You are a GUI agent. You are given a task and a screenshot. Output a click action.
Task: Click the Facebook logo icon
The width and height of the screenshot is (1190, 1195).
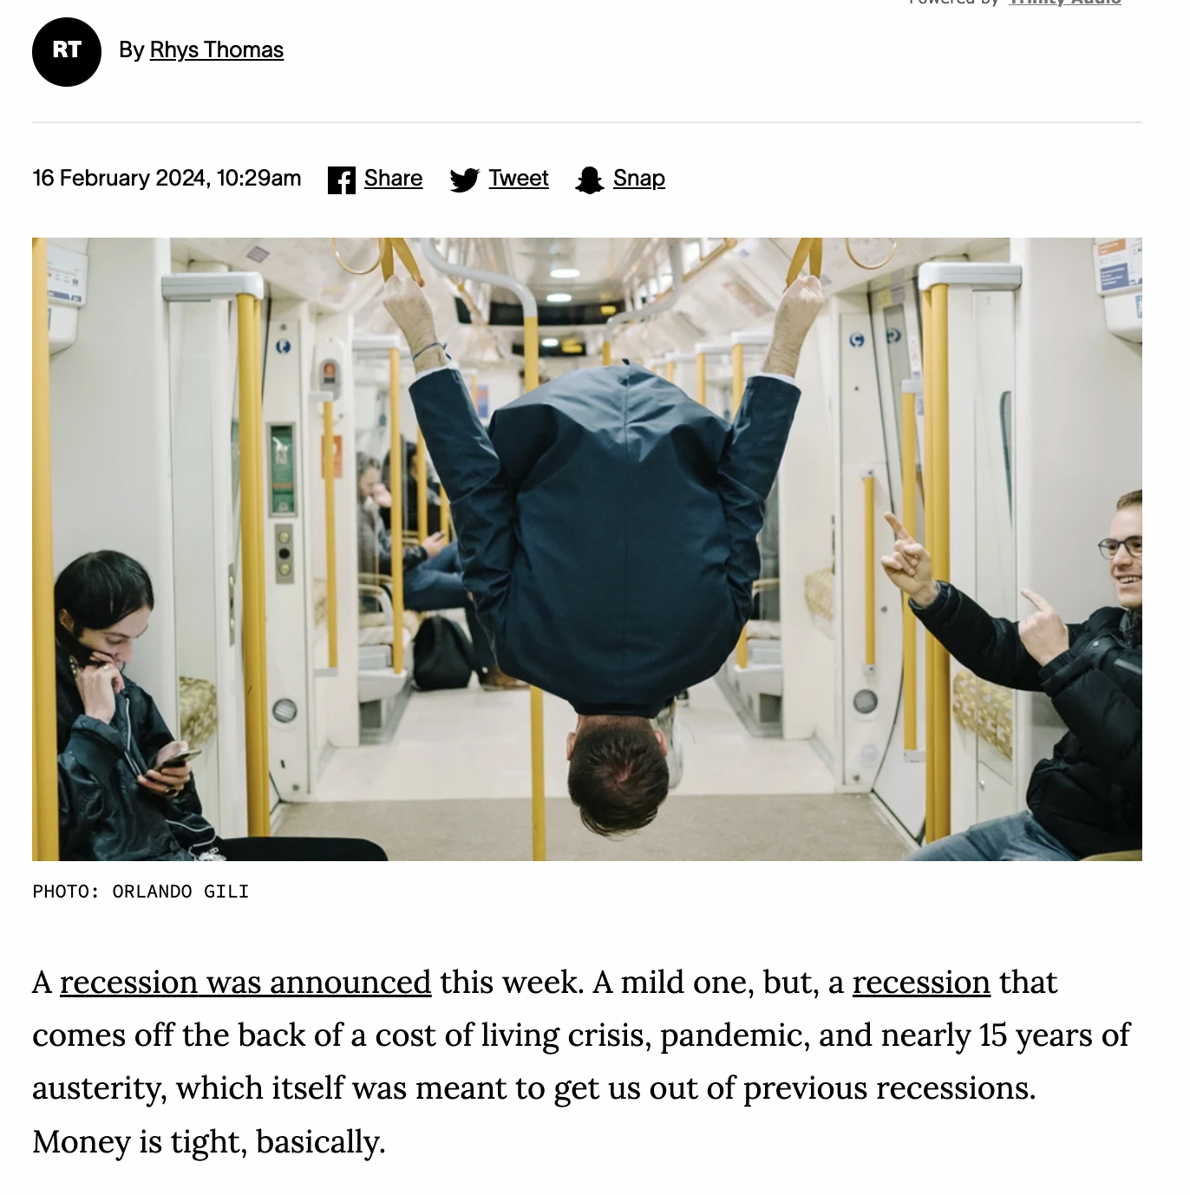click(x=342, y=180)
